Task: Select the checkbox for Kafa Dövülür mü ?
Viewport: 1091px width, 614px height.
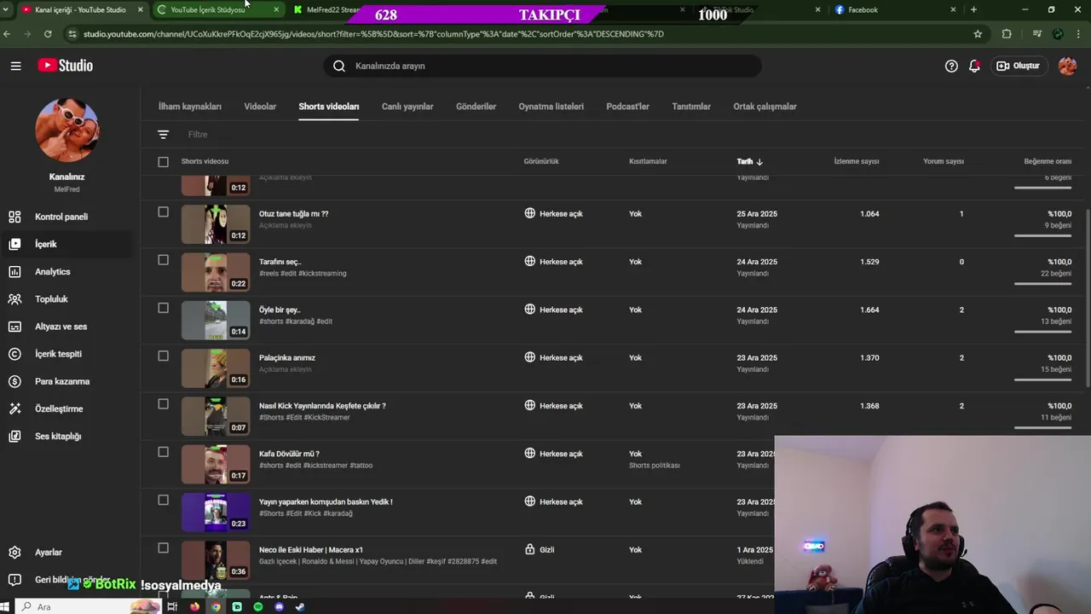Action: (163, 452)
